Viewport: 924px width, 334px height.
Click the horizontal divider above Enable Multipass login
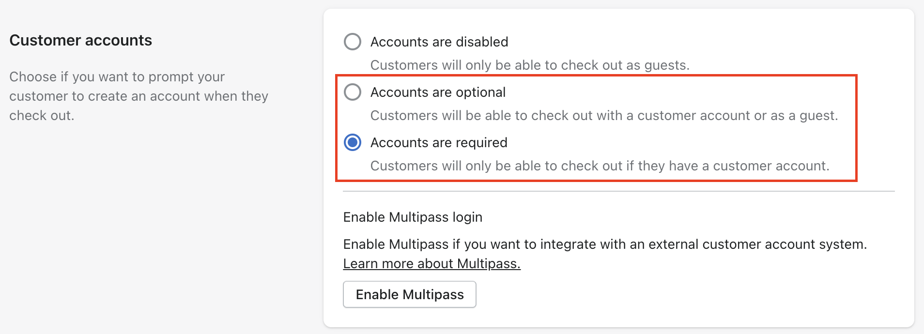618,191
